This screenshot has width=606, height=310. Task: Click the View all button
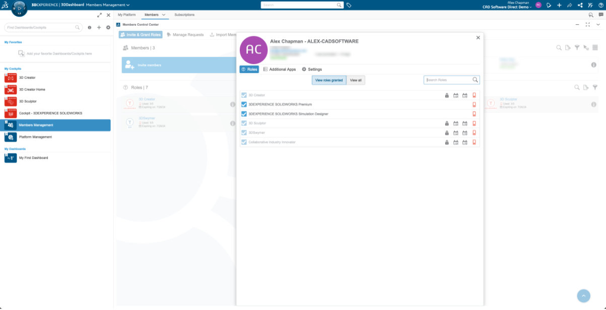(356, 80)
